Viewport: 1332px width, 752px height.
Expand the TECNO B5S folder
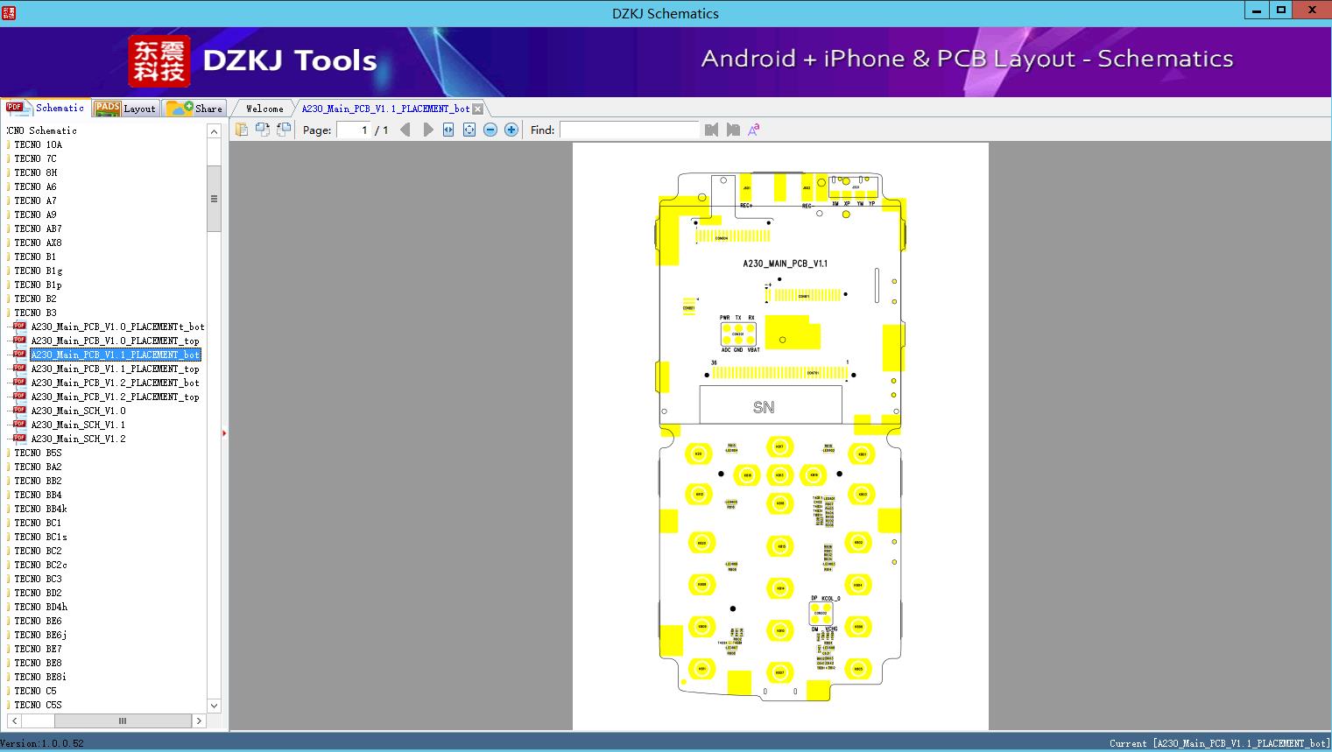39,453
